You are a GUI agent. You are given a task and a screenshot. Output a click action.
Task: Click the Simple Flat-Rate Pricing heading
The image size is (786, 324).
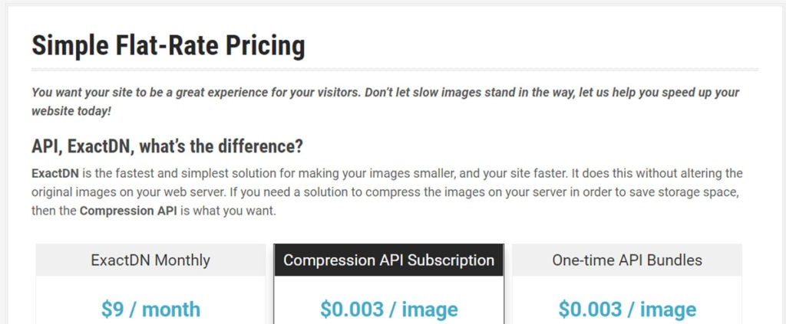(168, 46)
